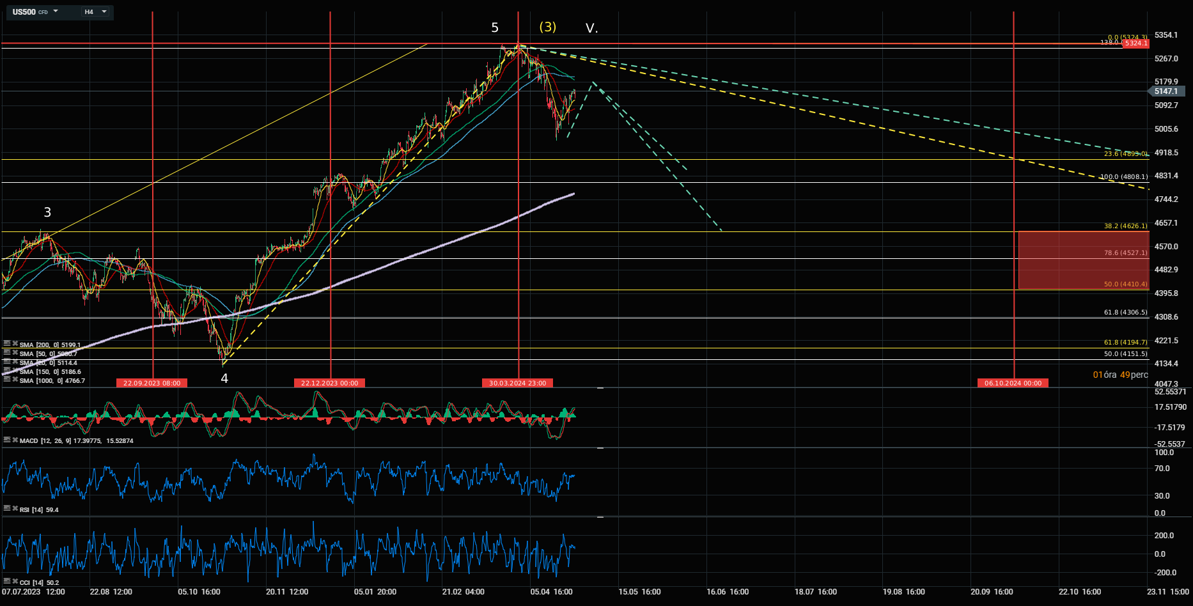Viewport: 1193px width, 606px height.
Task: Select the yellow (3) wave label
Action: coord(547,27)
